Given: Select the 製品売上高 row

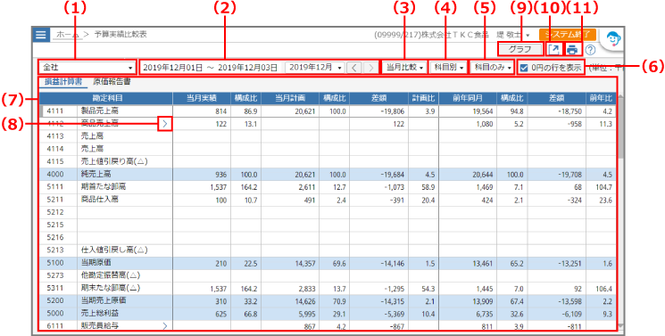Looking at the screenshot, I should pos(328,111).
